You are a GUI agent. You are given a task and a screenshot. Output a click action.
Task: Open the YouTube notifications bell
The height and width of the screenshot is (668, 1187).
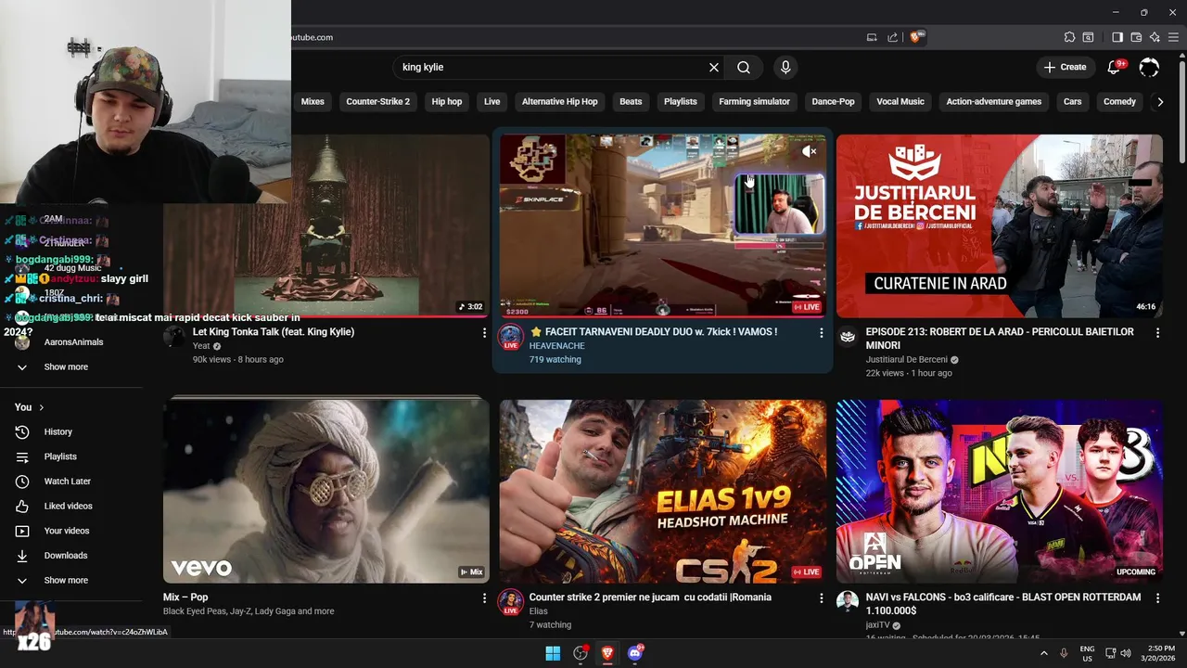tap(1115, 67)
